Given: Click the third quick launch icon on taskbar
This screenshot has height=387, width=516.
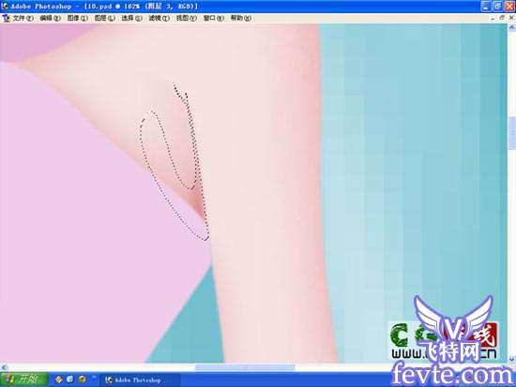Looking at the screenshot, I should (x=82, y=380).
